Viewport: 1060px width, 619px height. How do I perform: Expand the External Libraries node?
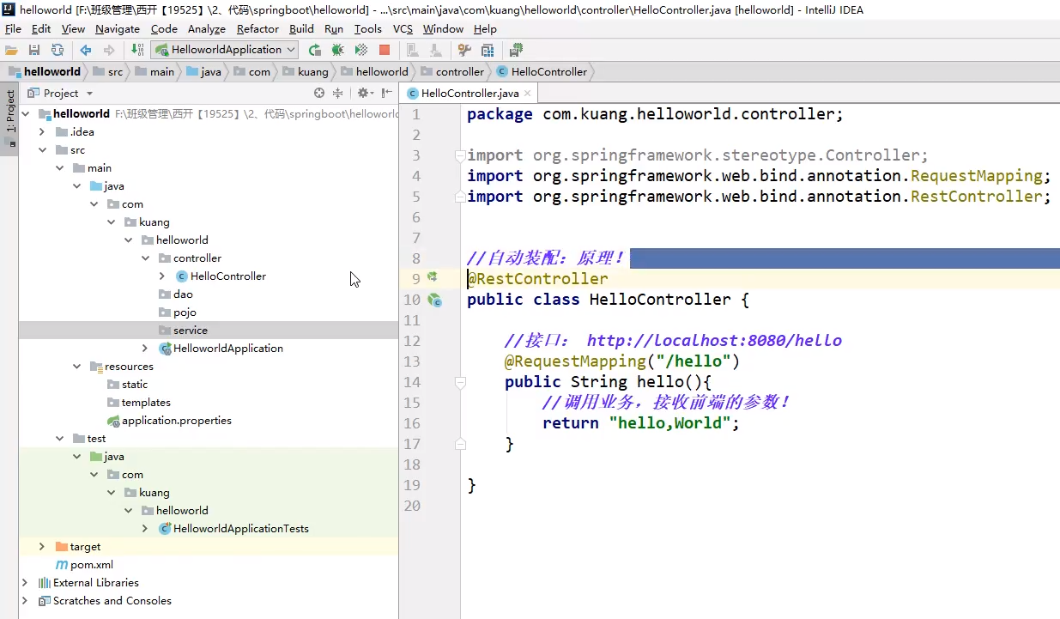point(25,583)
